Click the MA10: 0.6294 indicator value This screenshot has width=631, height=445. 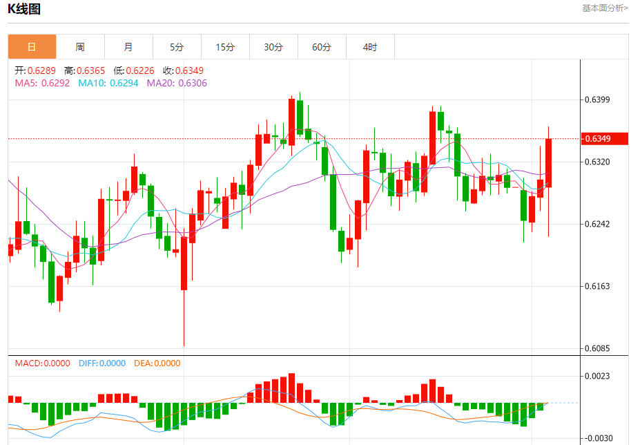click(x=108, y=83)
